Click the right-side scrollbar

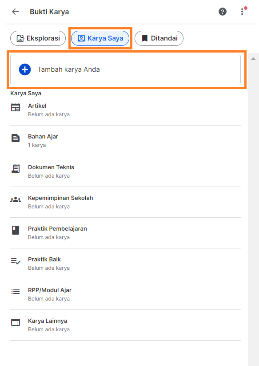coord(254,178)
